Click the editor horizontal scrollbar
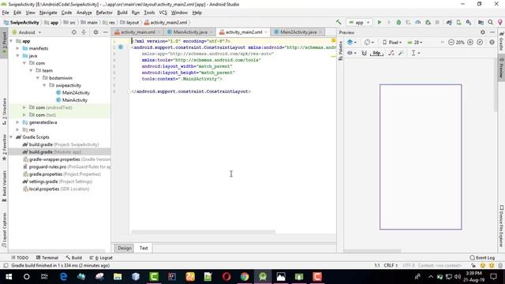Viewport: 505px width, 284px height. [204, 232]
